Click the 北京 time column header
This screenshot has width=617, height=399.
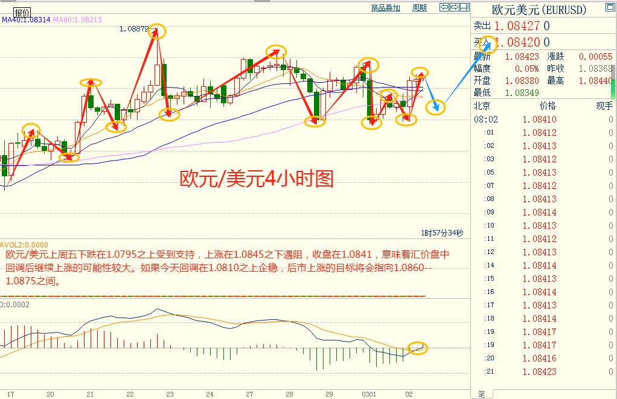coord(482,106)
